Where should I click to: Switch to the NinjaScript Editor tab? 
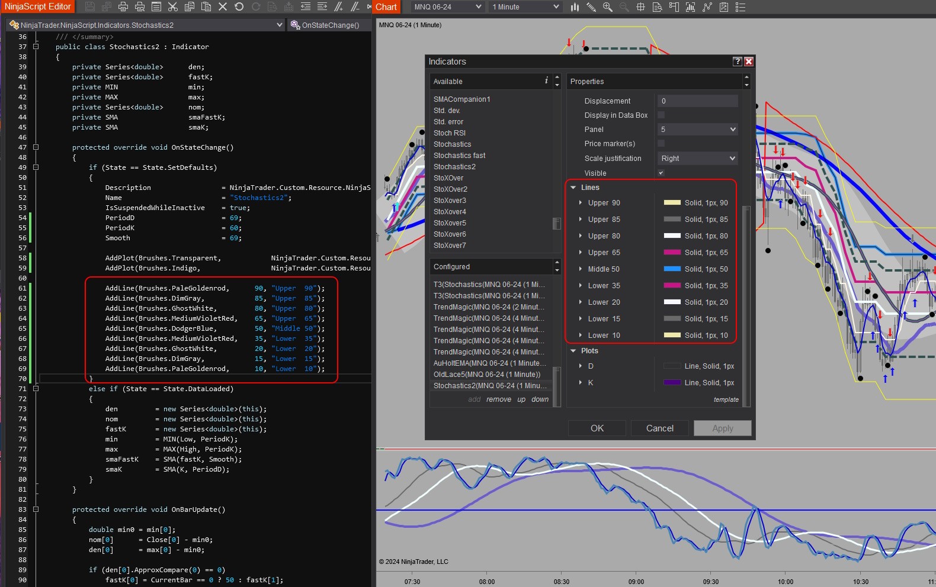[x=38, y=7]
